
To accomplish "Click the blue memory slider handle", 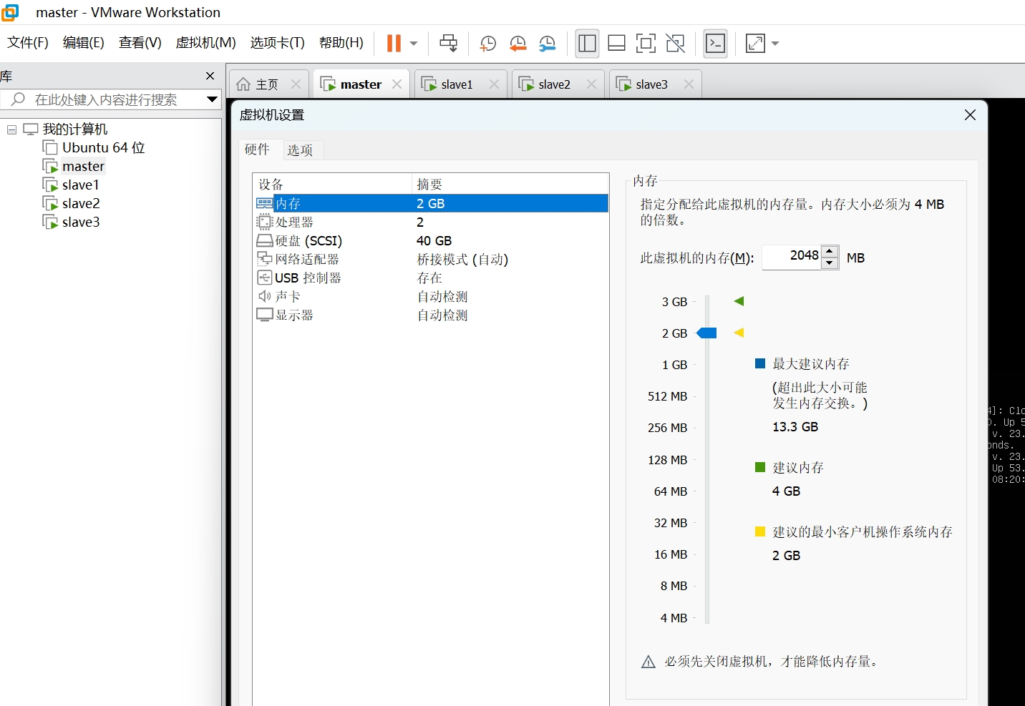I will click(x=706, y=333).
